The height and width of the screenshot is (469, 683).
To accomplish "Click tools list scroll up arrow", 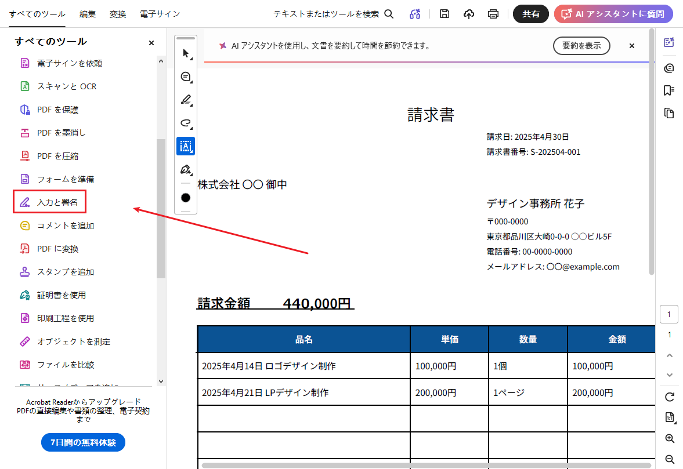I will 161,61.
